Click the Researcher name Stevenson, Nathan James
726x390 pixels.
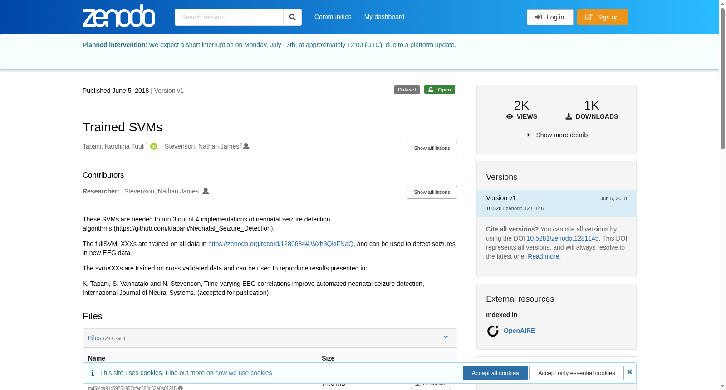click(162, 191)
